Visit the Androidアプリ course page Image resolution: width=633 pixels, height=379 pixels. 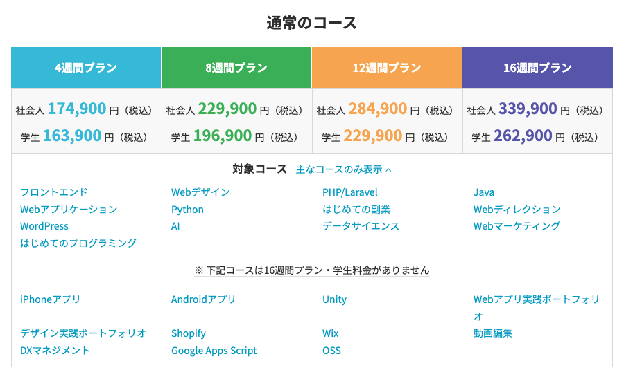tap(203, 299)
